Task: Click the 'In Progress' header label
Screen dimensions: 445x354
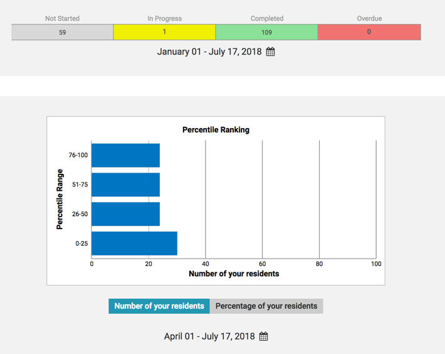Action: click(x=164, y=19)
